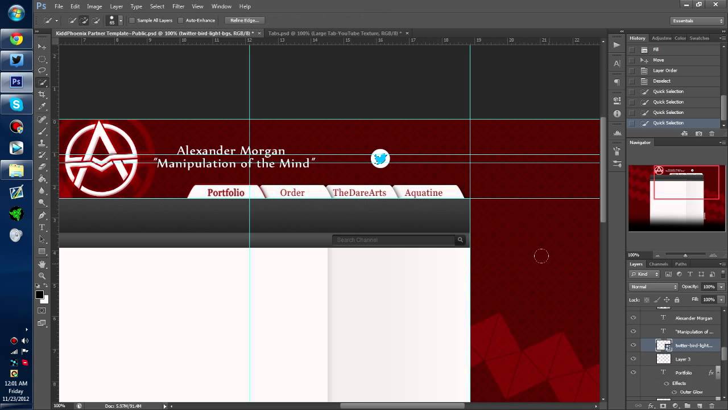728x410 pixels.
Task: Select the Crop tool
Action: point(42,94)
